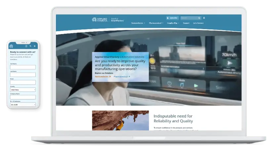Open the hamburger menu on phone
This screenshot has height=151, width=270.
[26, 46]
